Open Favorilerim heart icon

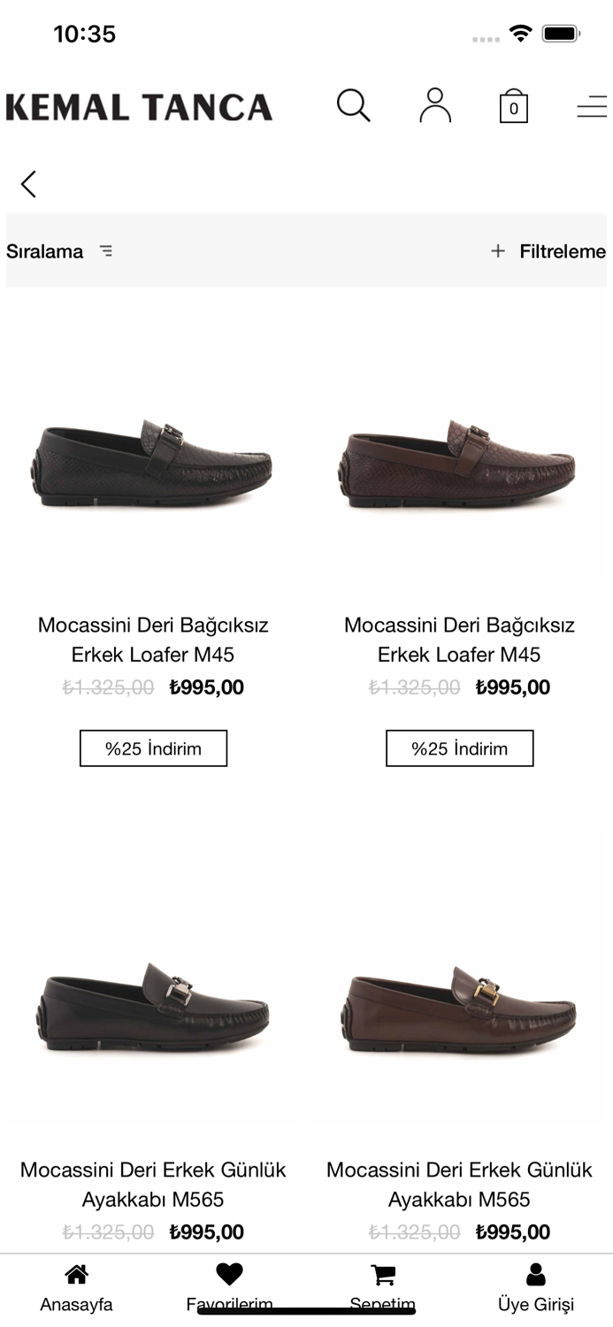coord(229,1275)
